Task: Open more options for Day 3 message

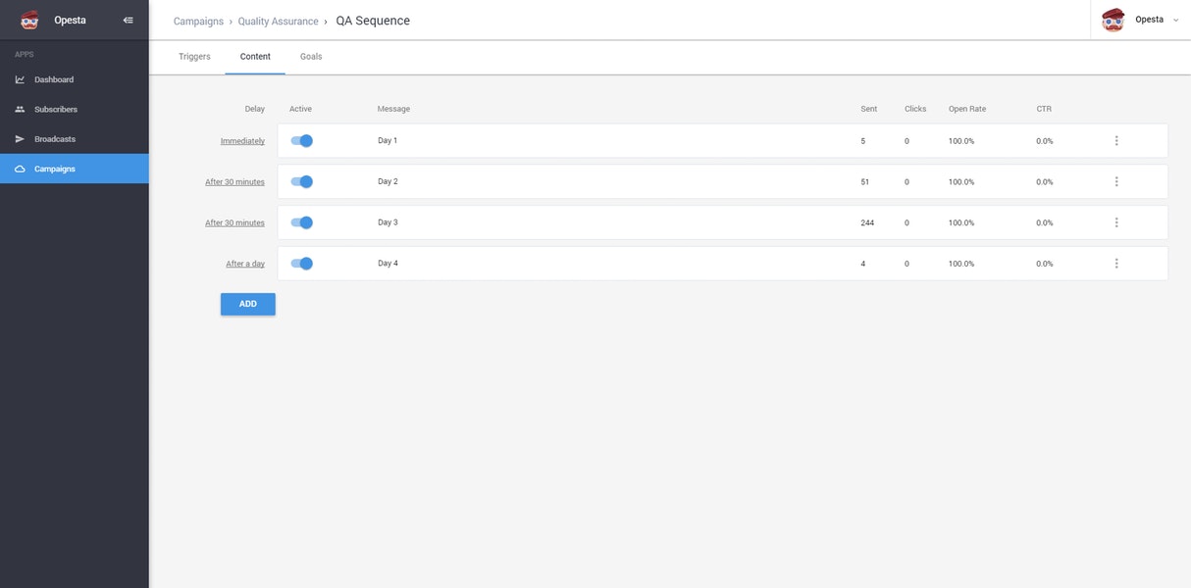Action: point(1116,222)
